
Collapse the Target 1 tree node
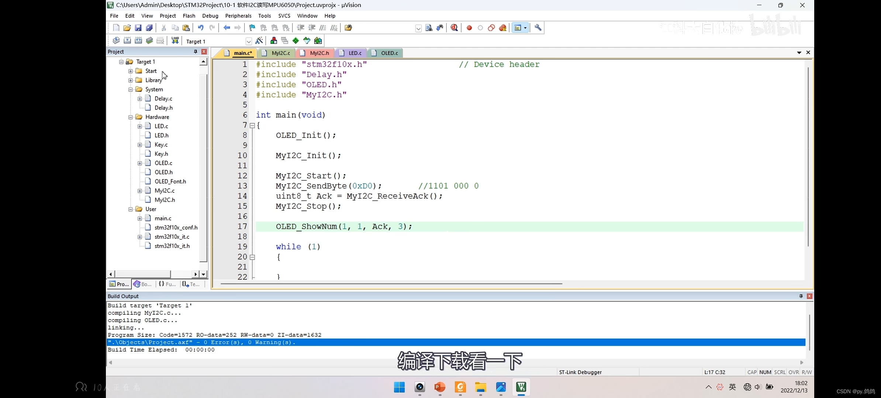click(x=121, y=62)
